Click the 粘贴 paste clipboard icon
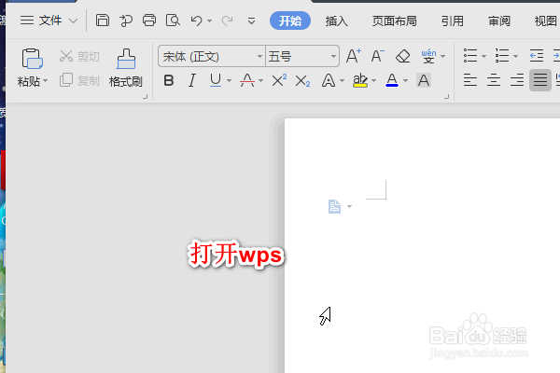 32,59
